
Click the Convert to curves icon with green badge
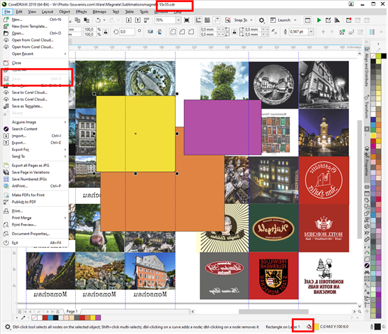tap(342, 31)
